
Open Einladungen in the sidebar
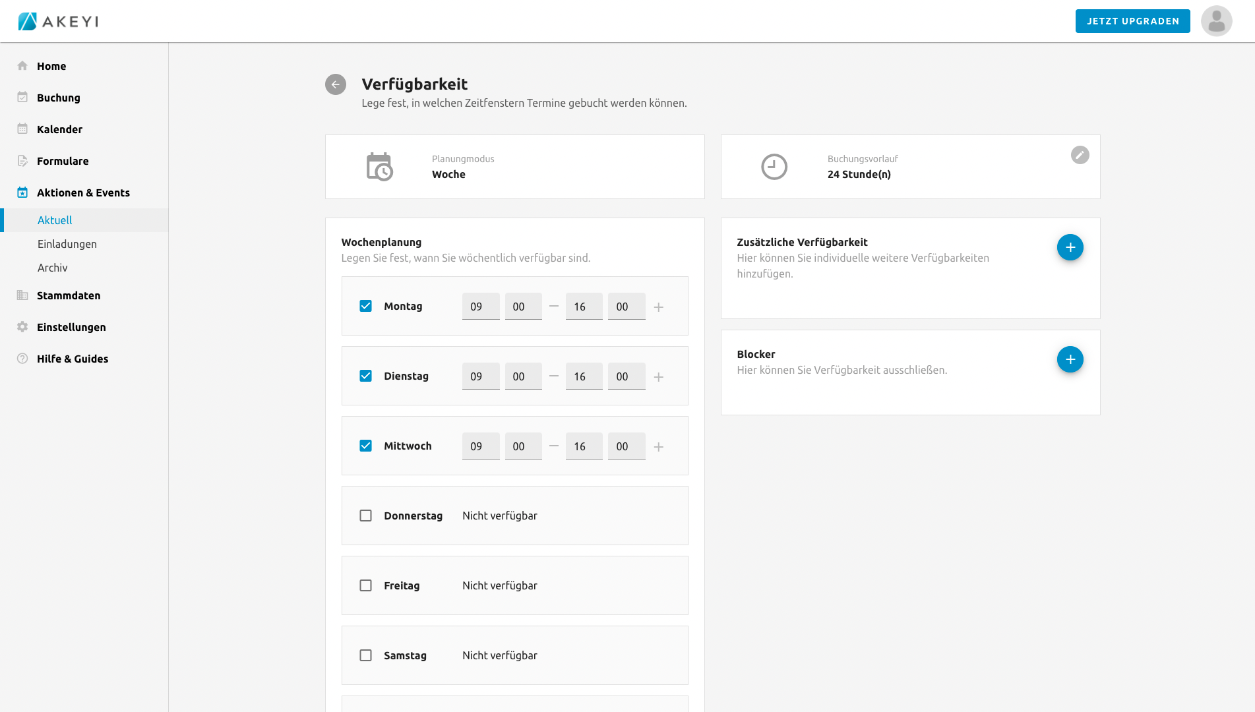(67, 244)
